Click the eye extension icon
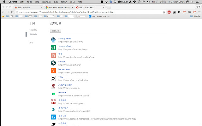The height and width of the screenshot is (126, 202). pos(179,12)
